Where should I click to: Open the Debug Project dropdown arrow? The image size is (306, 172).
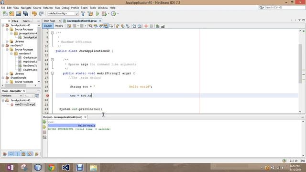[109, 14]
